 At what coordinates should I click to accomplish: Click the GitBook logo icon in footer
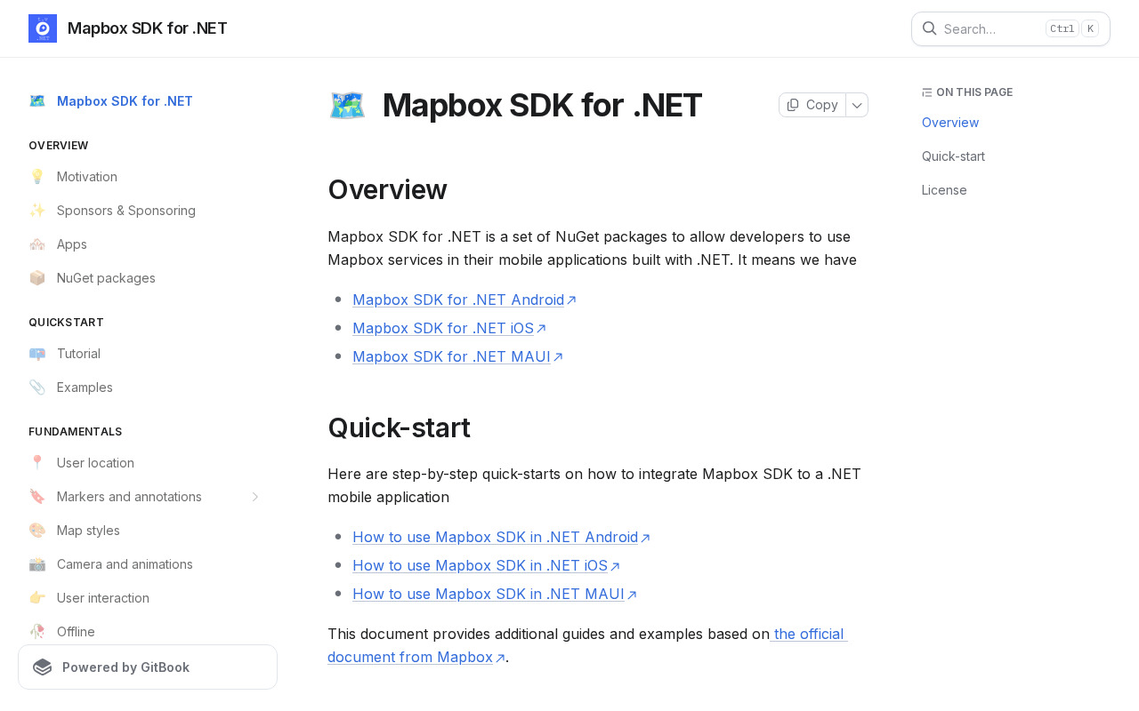coord(43,667)
